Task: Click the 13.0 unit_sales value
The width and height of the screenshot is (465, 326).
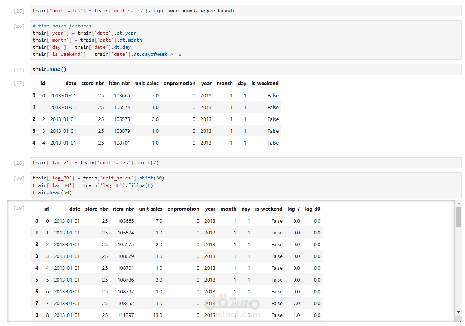Action: 158,315
